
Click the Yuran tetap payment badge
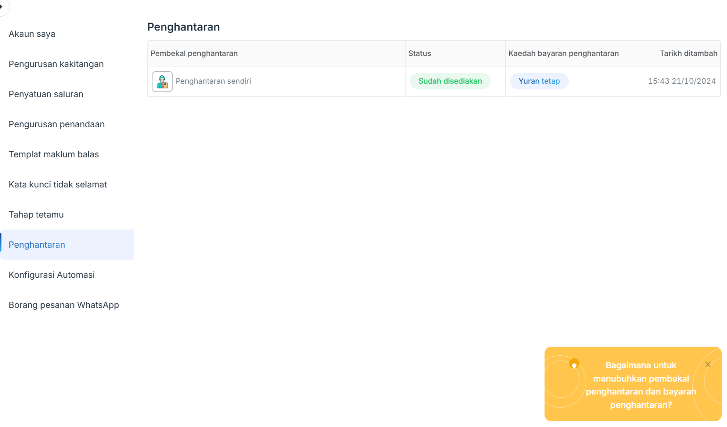539,81
